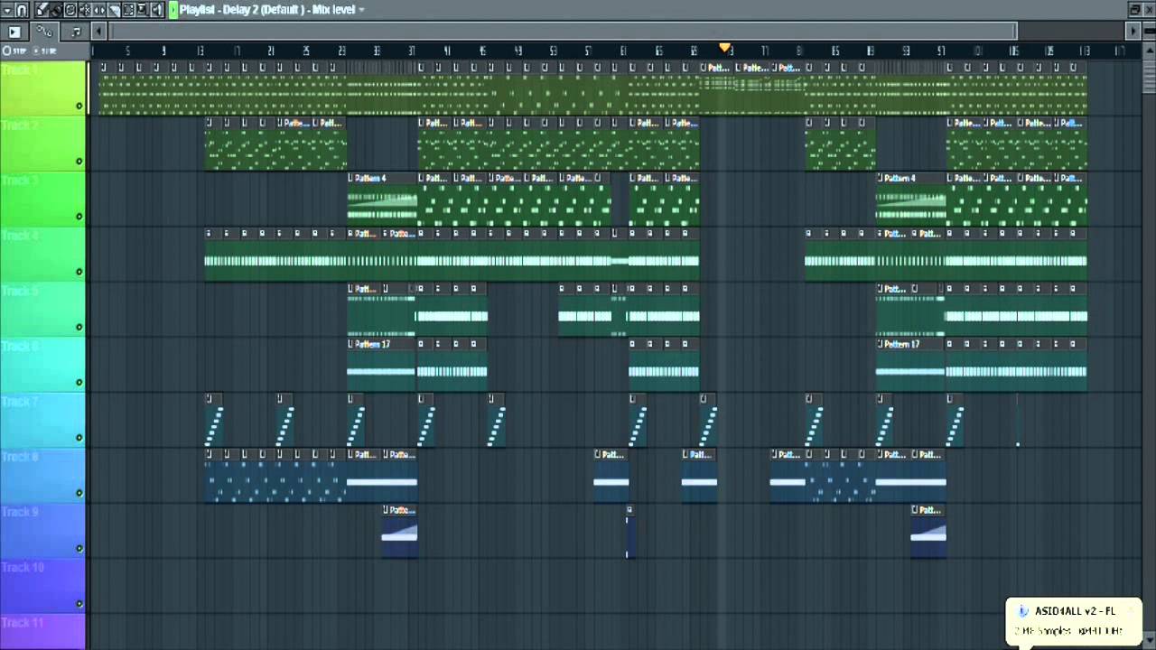Switch to automation clips focus icon

[x=45, y=32]
